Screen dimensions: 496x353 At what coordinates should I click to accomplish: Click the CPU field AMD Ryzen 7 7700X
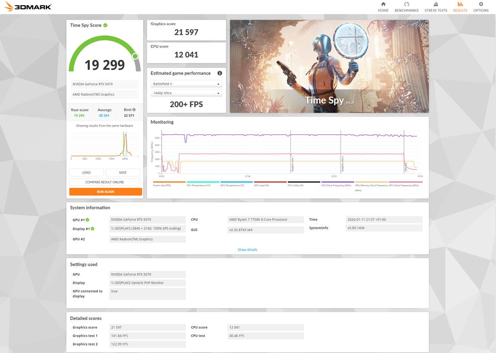click(x=266, y=220)
